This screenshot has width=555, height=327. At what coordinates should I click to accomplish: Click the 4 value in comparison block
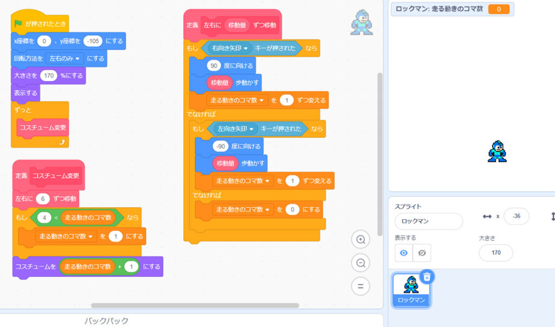click(x=44, y=218)
